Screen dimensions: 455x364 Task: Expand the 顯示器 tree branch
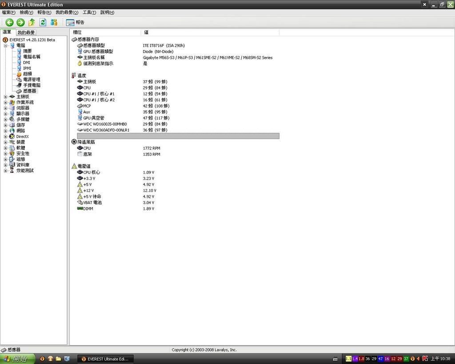tap(5, 114)
